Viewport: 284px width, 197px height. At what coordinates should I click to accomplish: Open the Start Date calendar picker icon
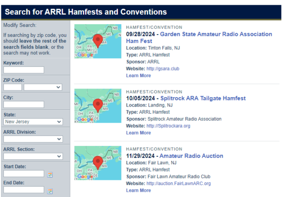click(50, 175)
